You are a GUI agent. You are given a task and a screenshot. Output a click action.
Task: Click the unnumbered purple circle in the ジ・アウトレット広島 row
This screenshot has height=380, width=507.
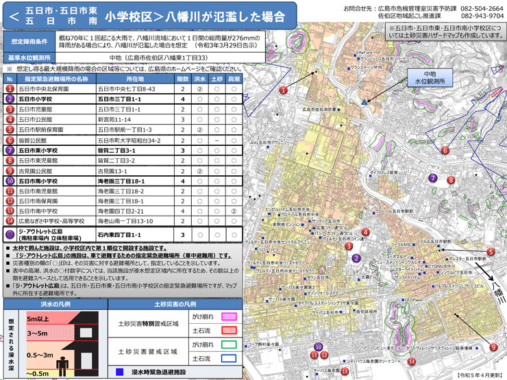click(10, 235)
